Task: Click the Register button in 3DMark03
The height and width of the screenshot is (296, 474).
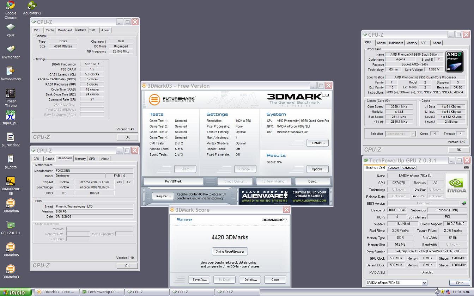Action: (163, 196)
